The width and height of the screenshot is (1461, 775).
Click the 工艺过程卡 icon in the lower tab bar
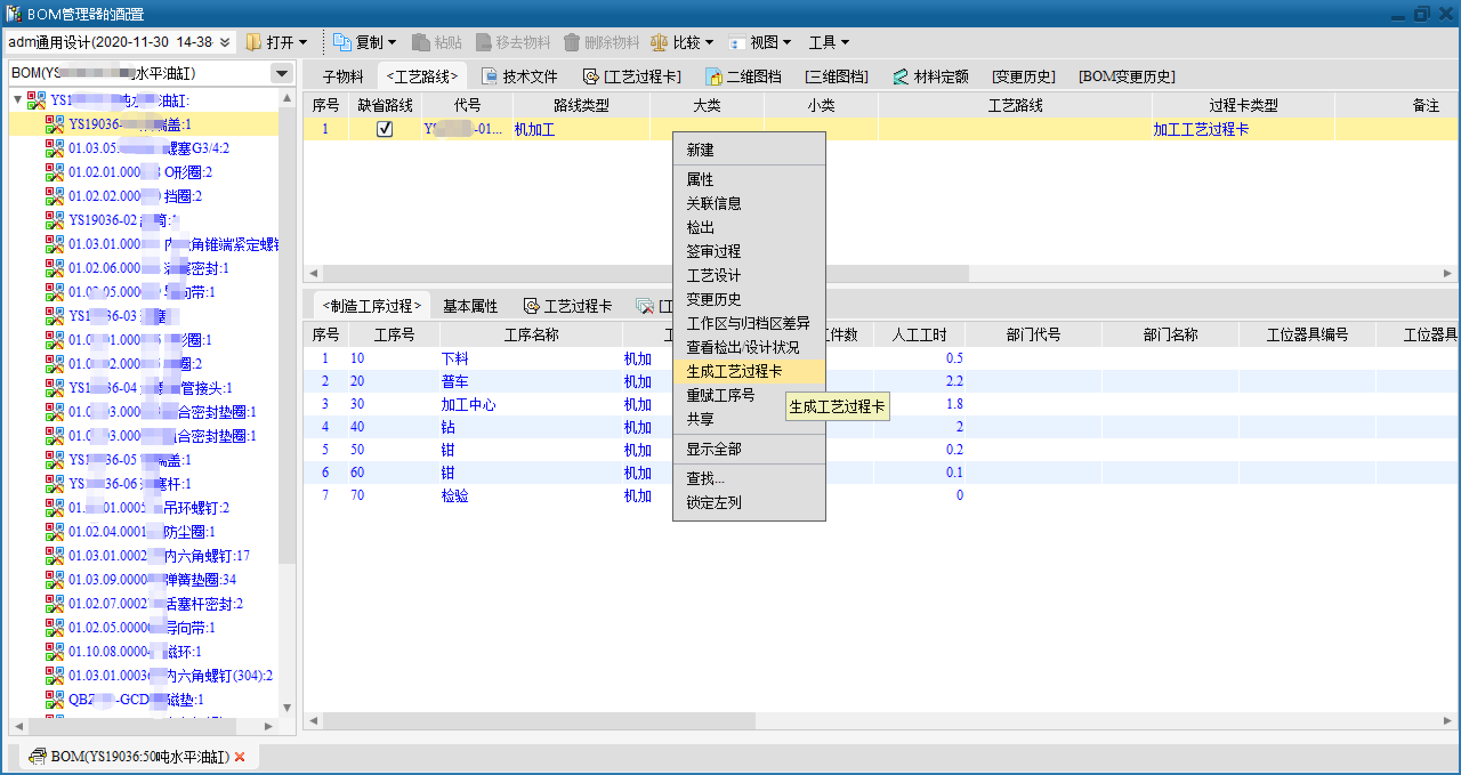click(531, 306)
